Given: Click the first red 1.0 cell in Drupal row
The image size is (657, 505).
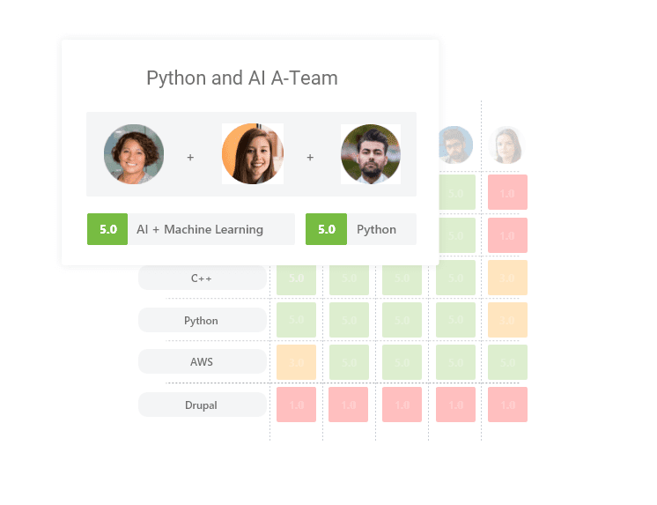Looking at the screenshot, I should click(x=296, y=405).
